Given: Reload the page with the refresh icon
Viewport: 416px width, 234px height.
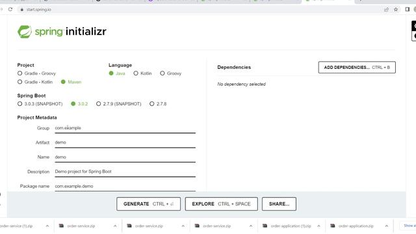Looking at the screenshot, I should click(x=10, y=9).
